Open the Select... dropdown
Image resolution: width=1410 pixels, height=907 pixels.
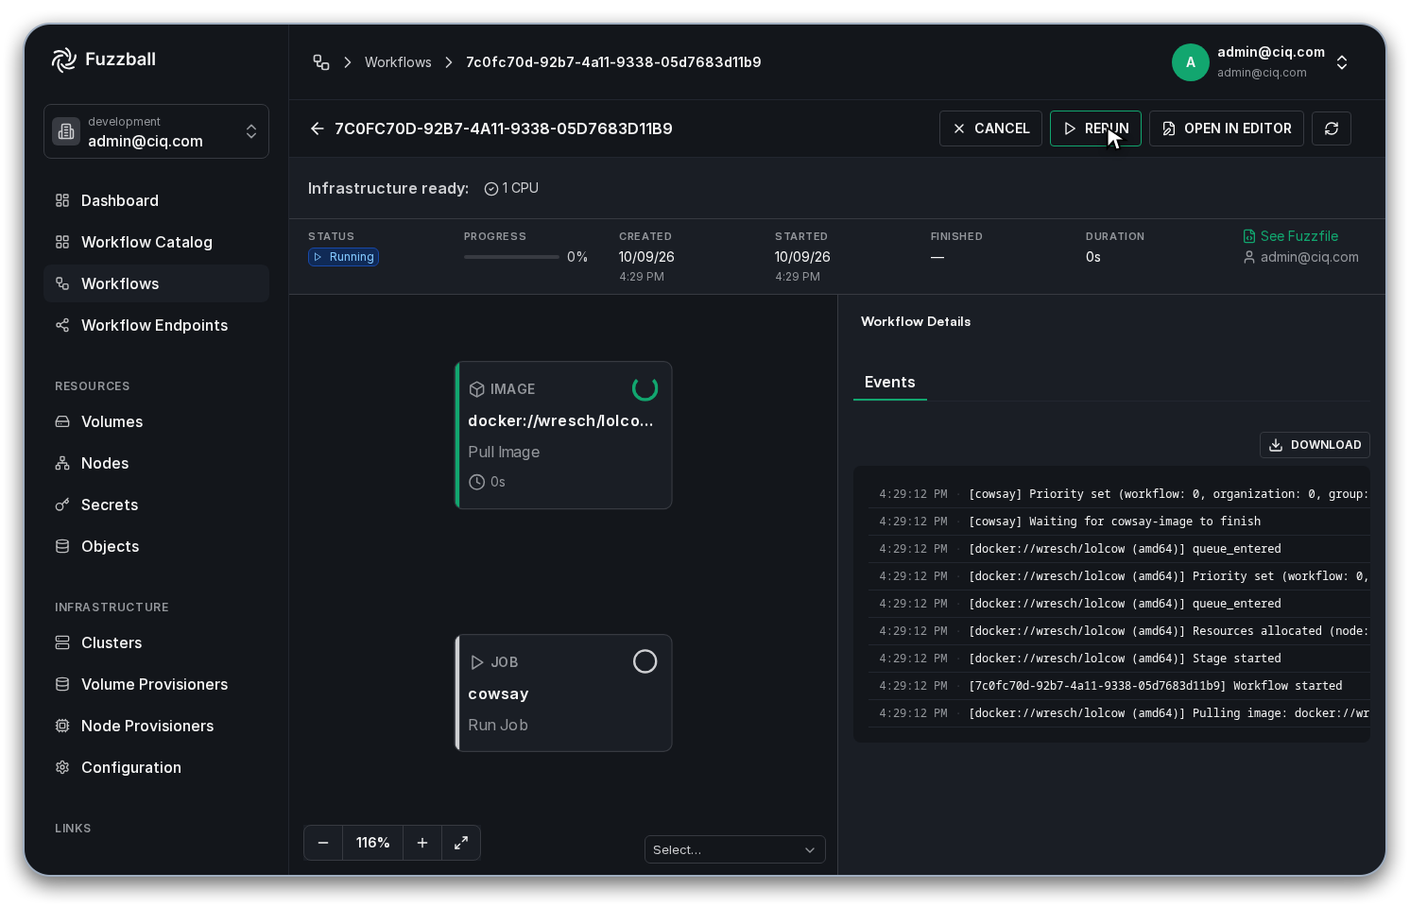pos(734,849)
